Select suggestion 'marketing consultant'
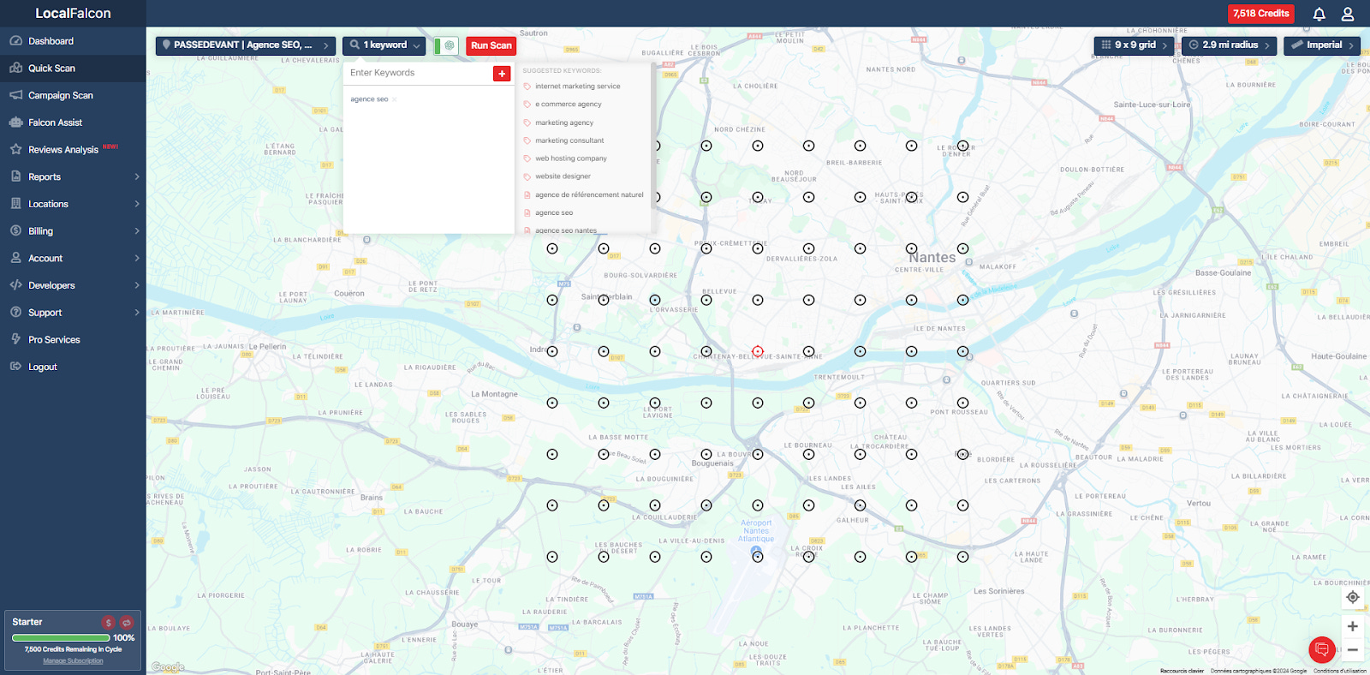 click(x=569, y=140)
